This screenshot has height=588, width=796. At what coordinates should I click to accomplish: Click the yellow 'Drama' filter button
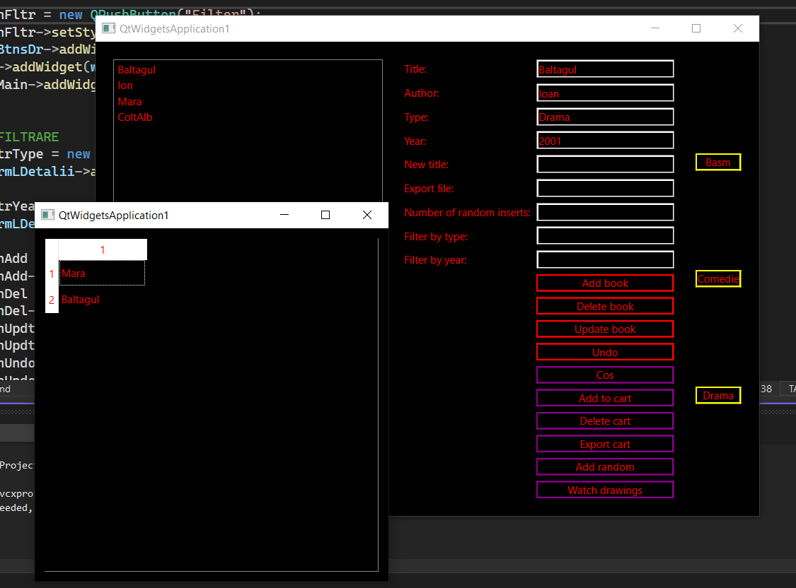point(718,395)
